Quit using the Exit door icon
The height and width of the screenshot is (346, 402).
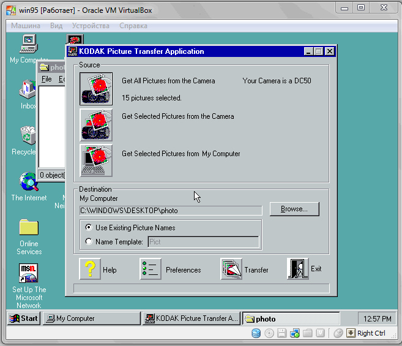pos(298,269)
